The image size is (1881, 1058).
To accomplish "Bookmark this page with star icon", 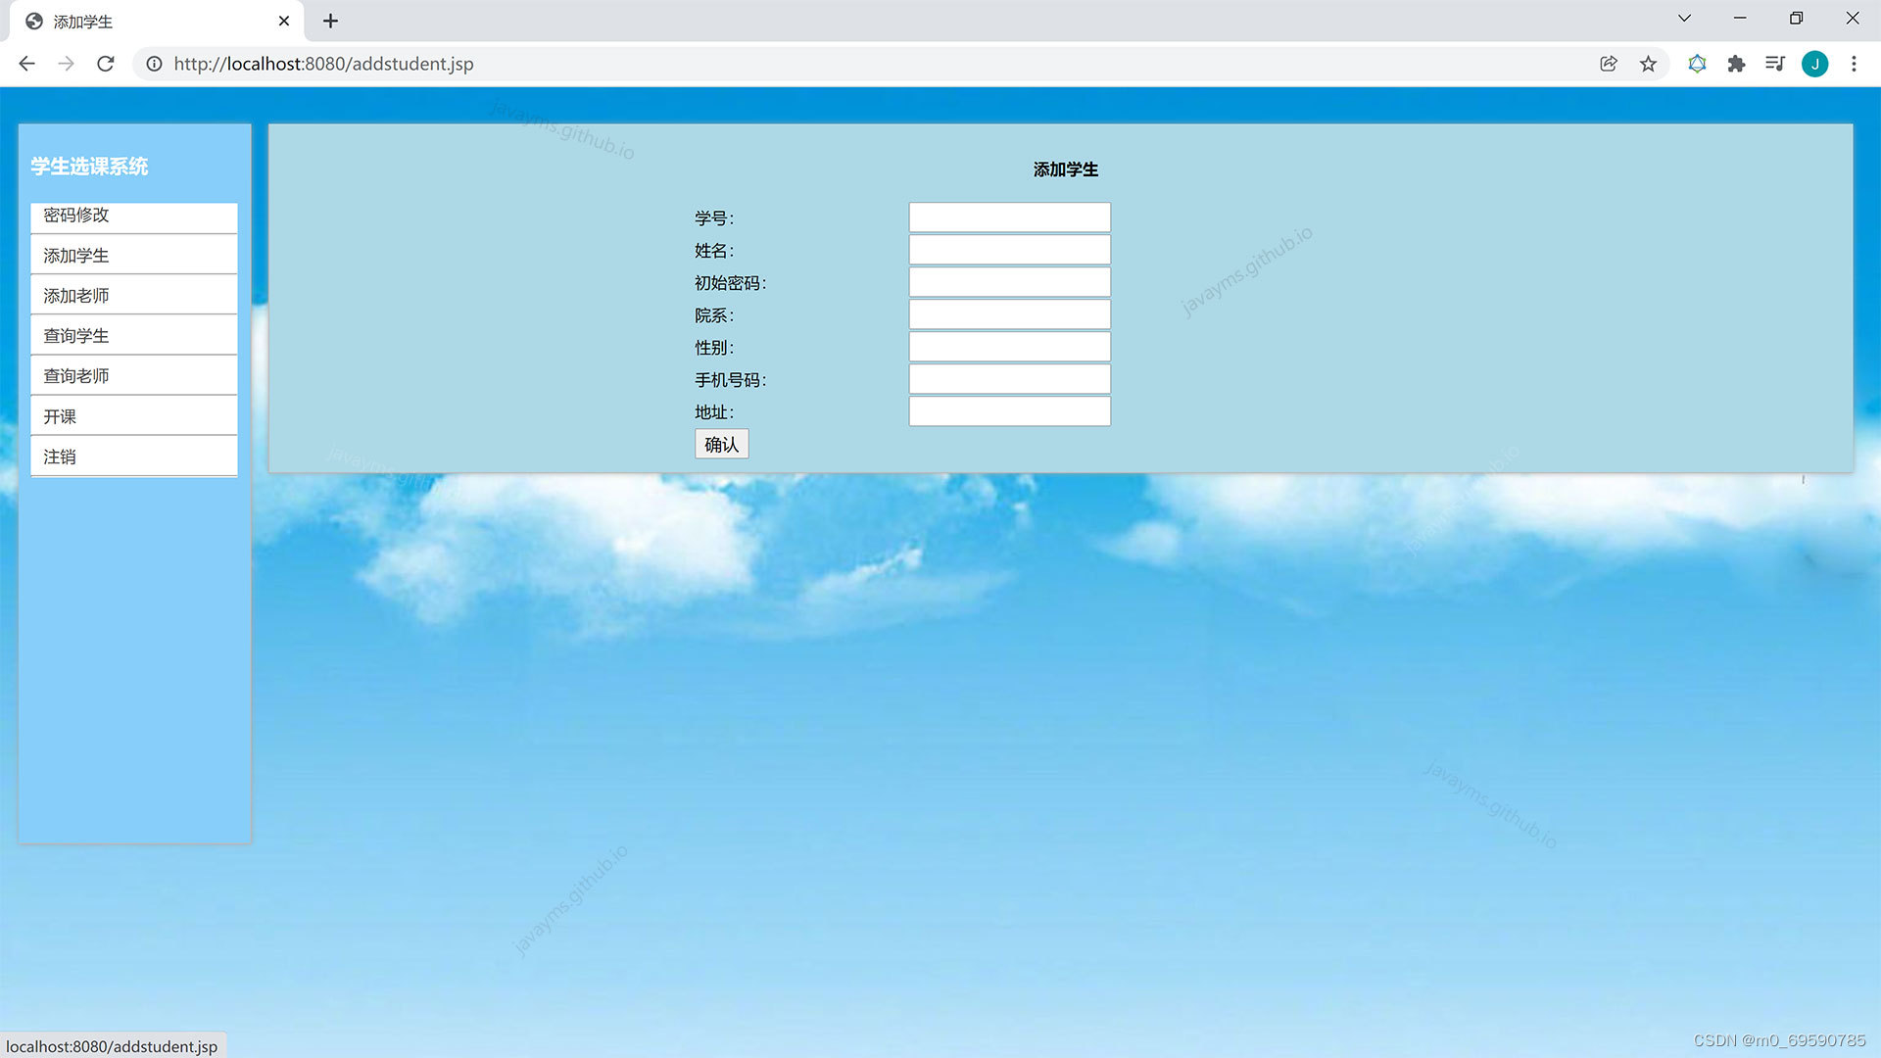I will (1648, 64).
